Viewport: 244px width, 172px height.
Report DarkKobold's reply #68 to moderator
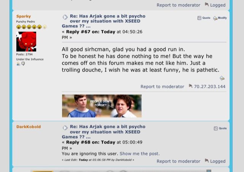178,161
